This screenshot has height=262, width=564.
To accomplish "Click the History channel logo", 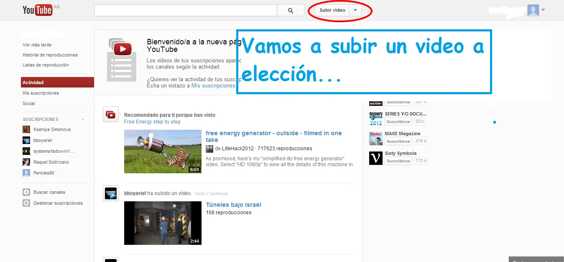I will [376, 103].
